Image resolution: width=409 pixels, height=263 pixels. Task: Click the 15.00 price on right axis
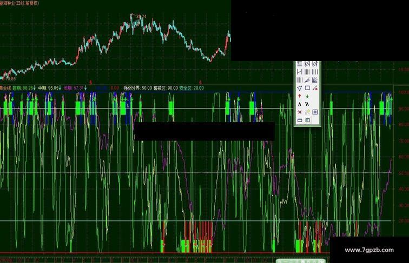pyautogui.click(x=404, y=70)
